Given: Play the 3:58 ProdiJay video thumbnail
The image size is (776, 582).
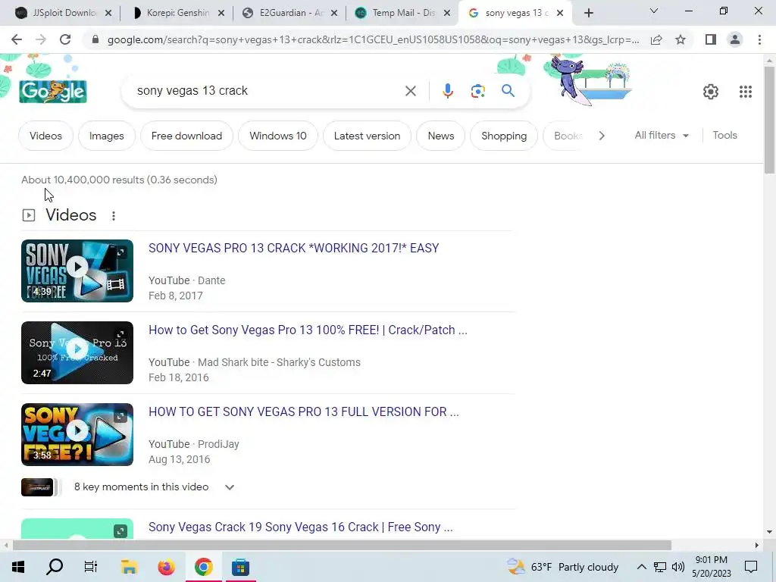Looking at the screenshot, I should (77, 434).
